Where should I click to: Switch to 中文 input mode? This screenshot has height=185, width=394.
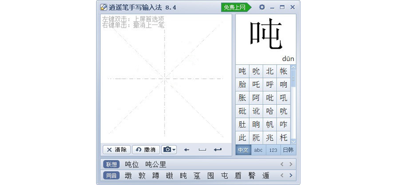[x=243, y=150]
